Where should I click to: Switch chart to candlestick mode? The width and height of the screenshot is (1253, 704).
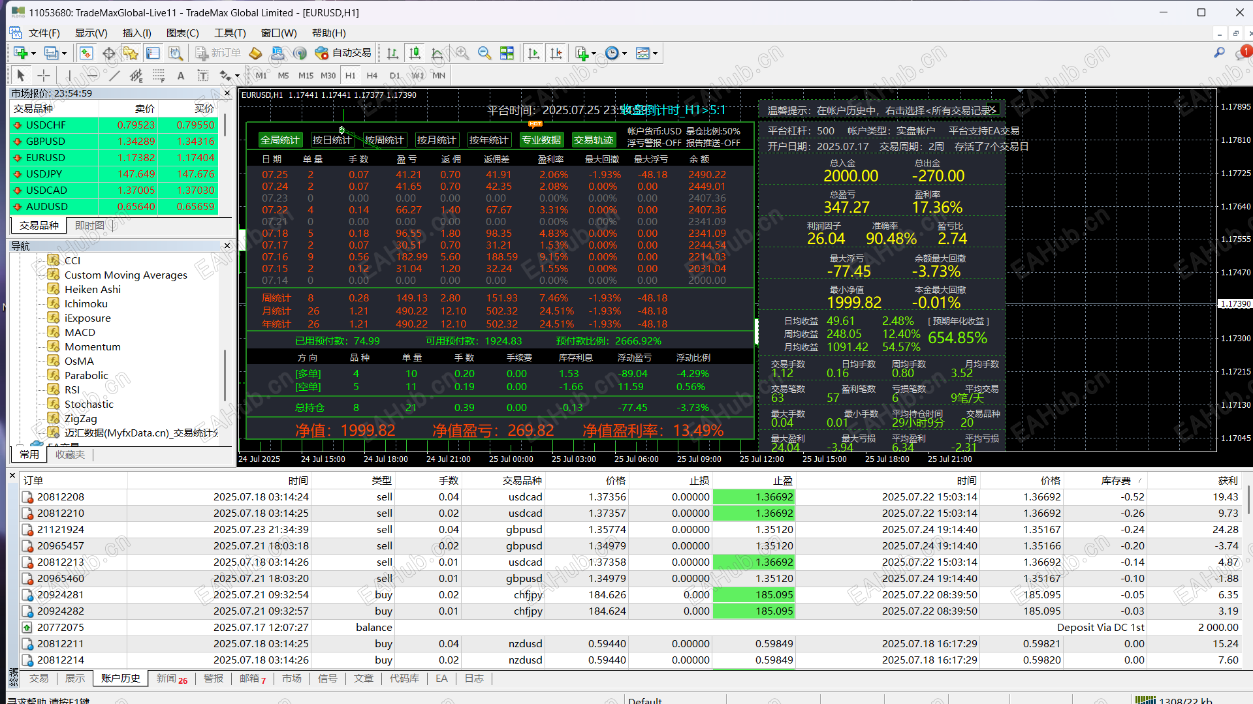(x=415, y=54)
